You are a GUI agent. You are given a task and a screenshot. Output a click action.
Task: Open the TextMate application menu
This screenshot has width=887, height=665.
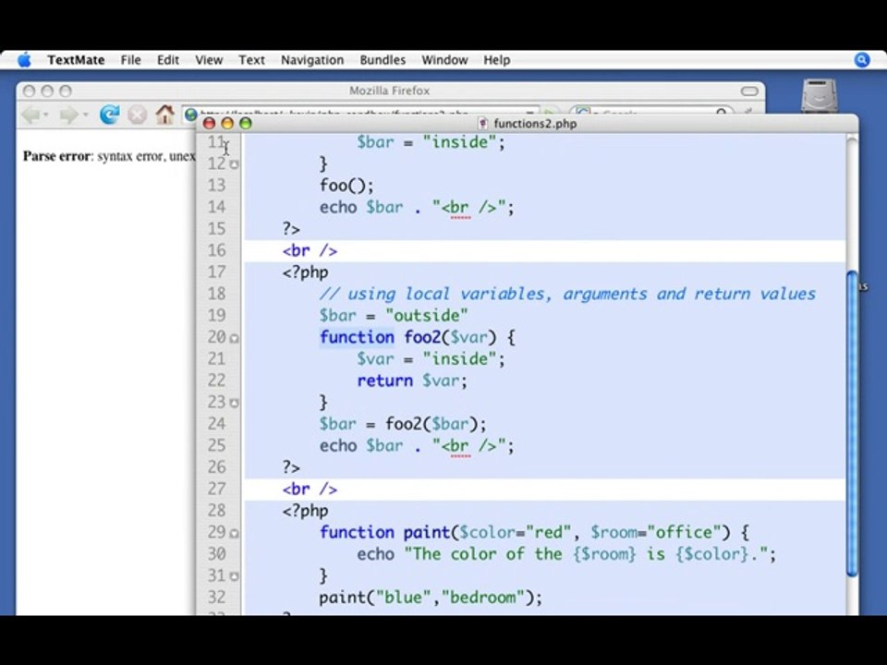pyautogui.click(x=76, y=60)
